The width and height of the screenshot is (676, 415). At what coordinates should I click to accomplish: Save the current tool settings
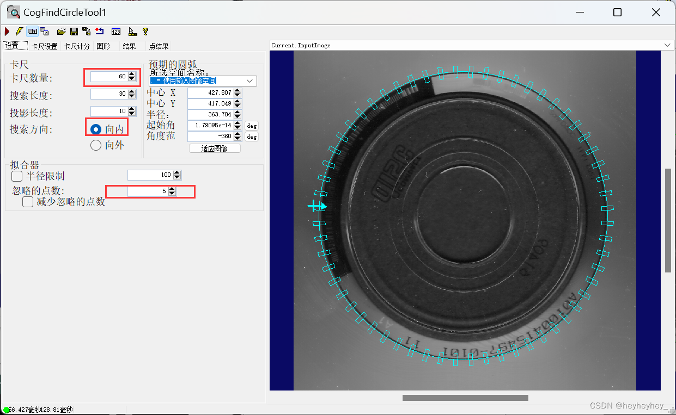coord(74,31)
